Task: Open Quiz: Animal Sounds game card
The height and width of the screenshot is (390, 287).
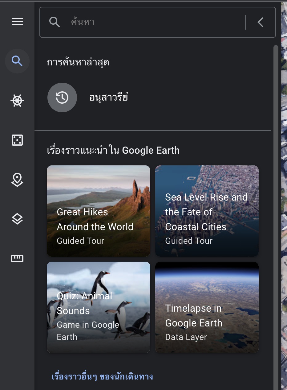Action: pos(99,307)
